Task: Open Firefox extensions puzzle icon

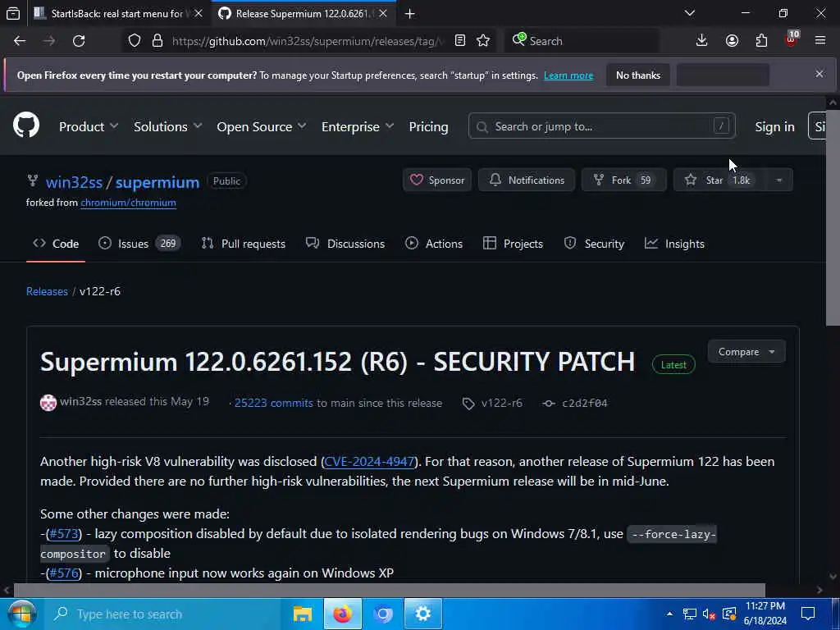Action: 761,41
